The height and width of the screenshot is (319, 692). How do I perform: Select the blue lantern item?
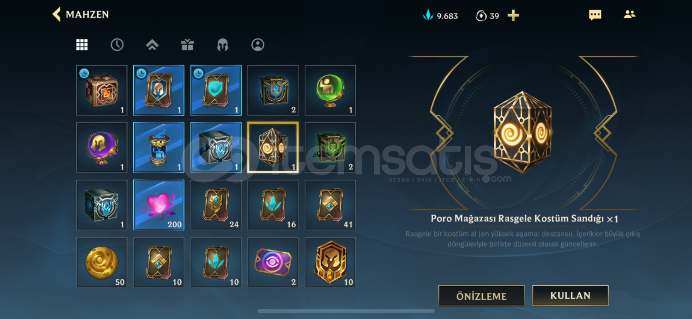coord(159,148)
